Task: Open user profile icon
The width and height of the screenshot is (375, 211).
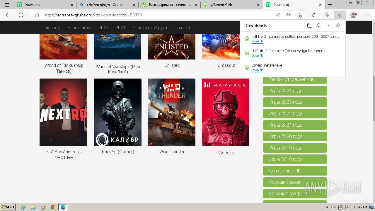Action: coord(354,15)
